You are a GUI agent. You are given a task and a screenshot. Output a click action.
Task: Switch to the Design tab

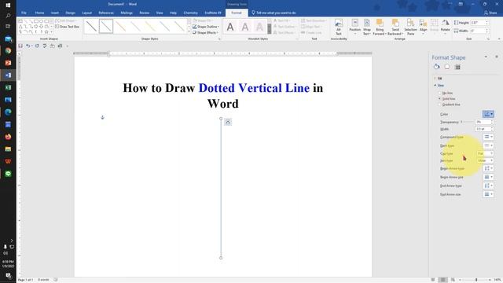pyautogui.click(x=70, y=13)
